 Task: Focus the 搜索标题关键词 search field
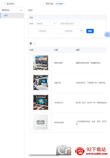pyautogui.click(x=70, y=23)
